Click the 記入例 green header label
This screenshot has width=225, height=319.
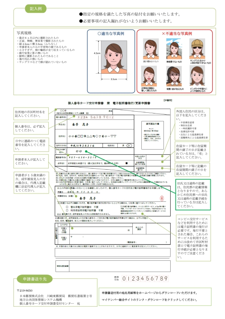point(36,9)
